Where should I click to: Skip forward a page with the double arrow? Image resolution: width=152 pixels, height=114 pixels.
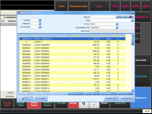tap(92, 94)
